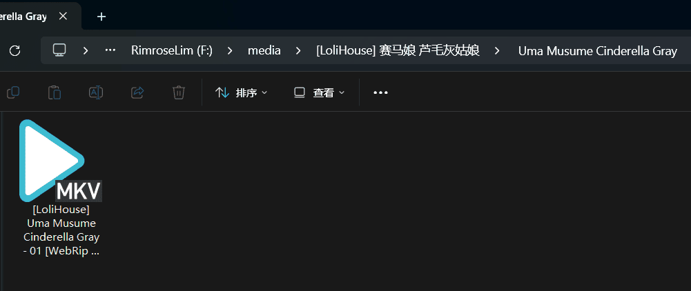Click the delete trash icon
Screen dimensions: 691x291
[x=179, y=92]
